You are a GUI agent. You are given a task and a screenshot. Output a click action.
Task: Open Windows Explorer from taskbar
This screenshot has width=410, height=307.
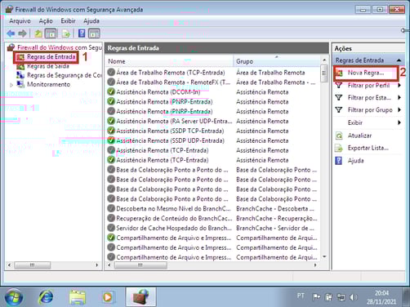(78, 297)
